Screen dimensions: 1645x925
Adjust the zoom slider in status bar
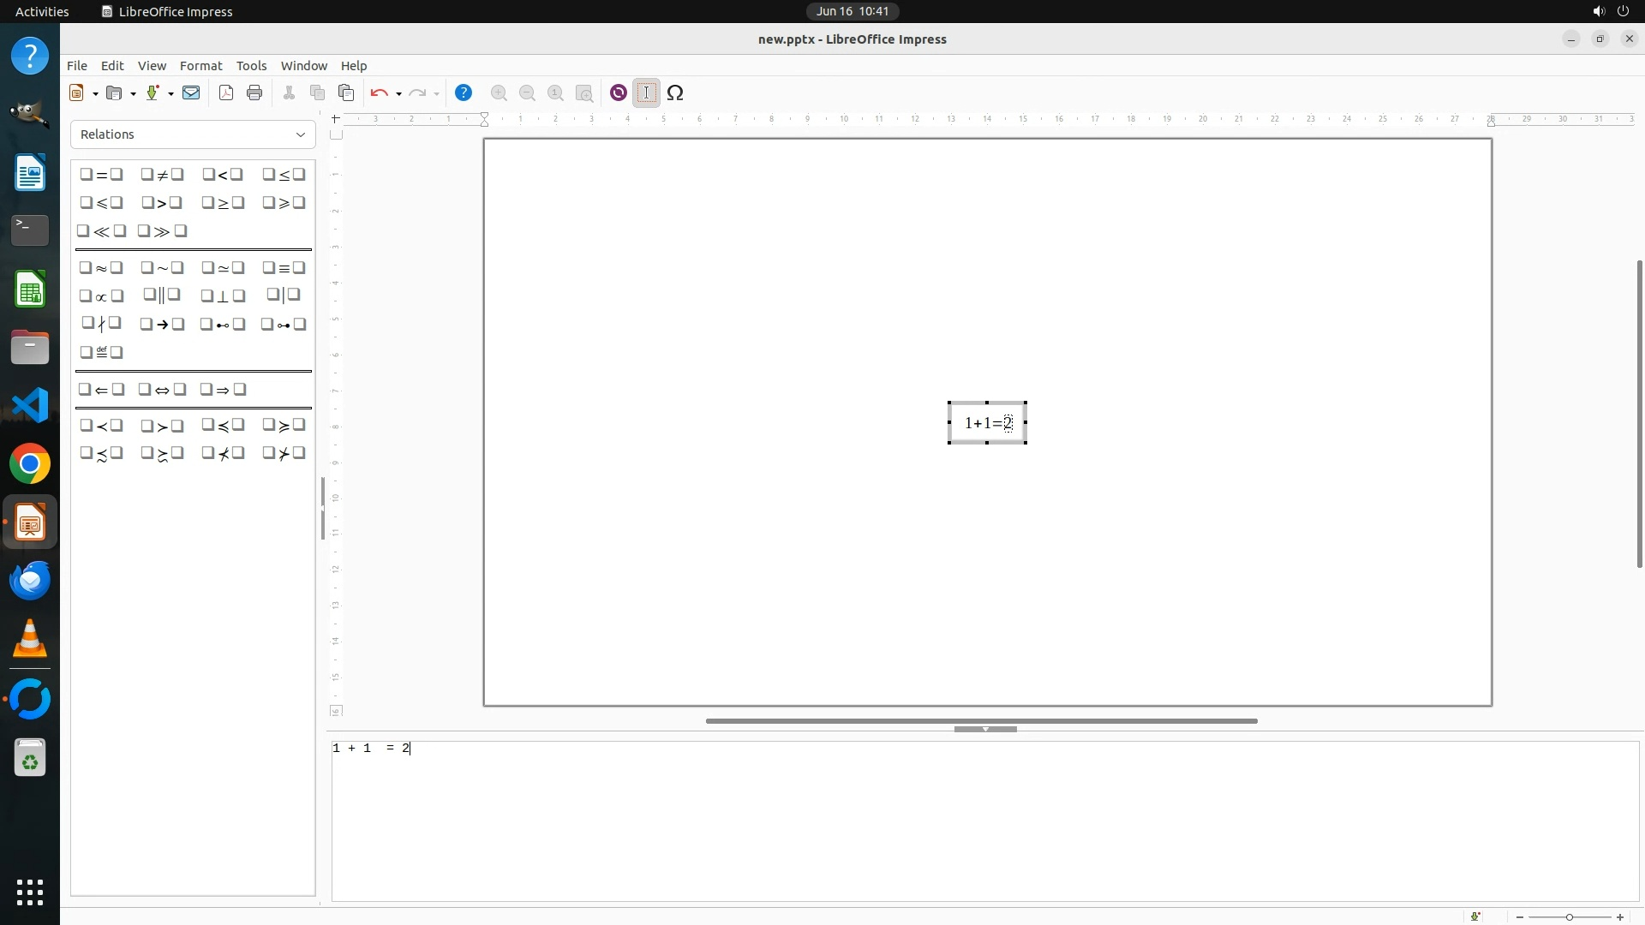pyautogui.click(x=1570, y=917)
